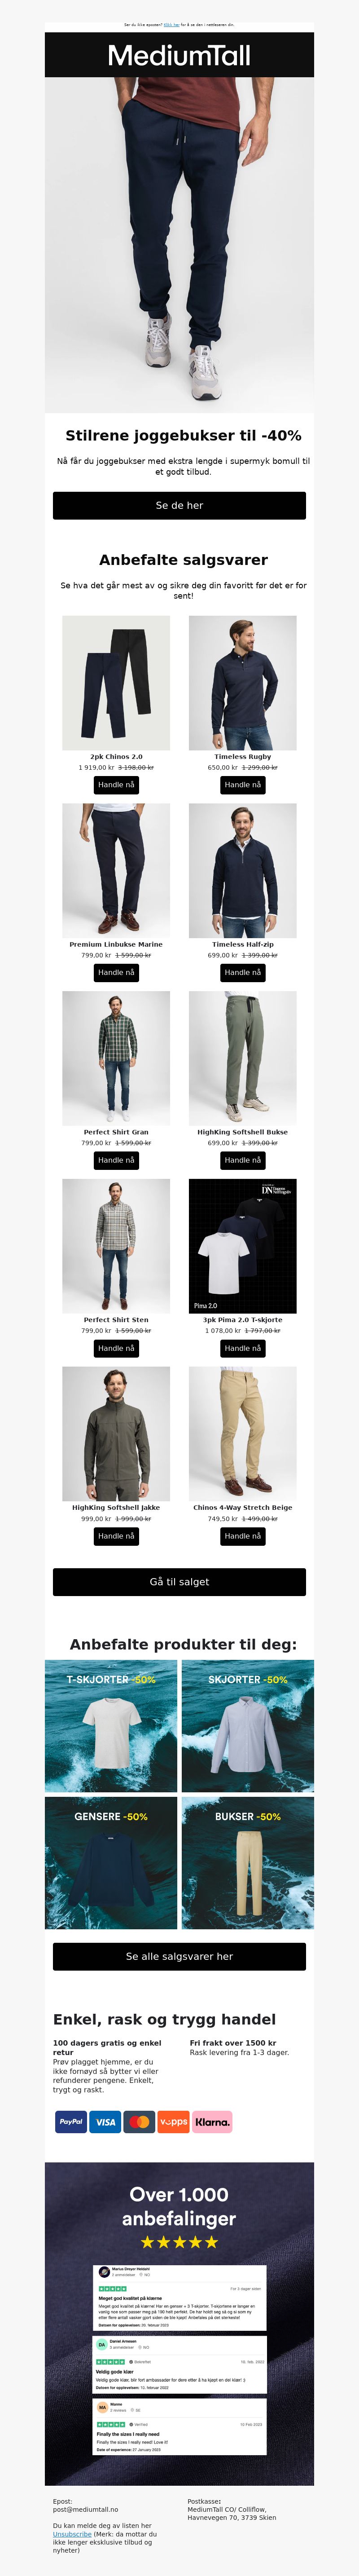Viewport: 359px width, 2576px height.
Task: Click the Klarna payment icon
Action: click(212, 2121)
